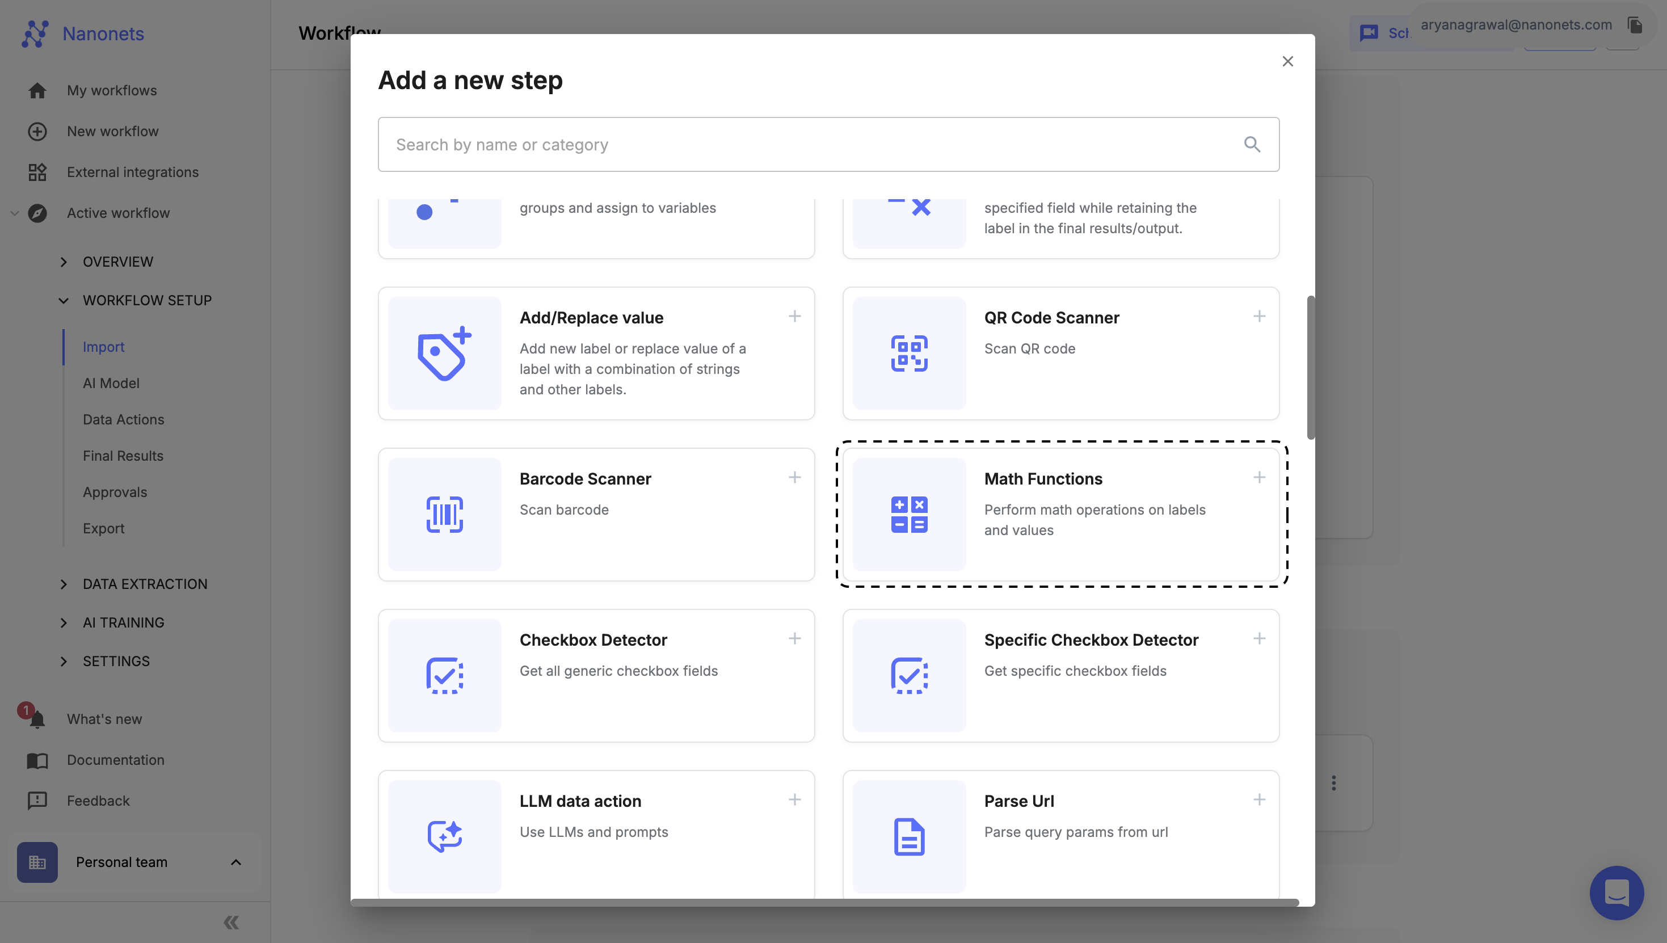This screenshot has width=1667, height=943.
Task: Open What's new bell icon
Action: click(x=37, y=719)
